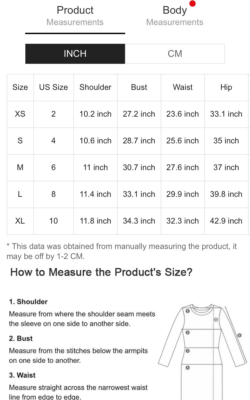Click the red dot beside Body
The height and width of the screenshot is (400, 250).
point(192,4)
